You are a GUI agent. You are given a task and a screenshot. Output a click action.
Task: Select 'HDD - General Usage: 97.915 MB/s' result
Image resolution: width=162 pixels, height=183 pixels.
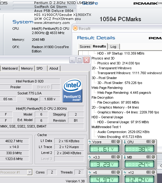tap(123, 122)
